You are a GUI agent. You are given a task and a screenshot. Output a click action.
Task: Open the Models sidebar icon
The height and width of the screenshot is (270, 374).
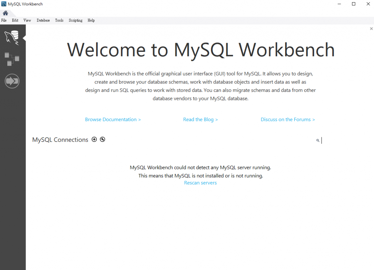[12, 59]
